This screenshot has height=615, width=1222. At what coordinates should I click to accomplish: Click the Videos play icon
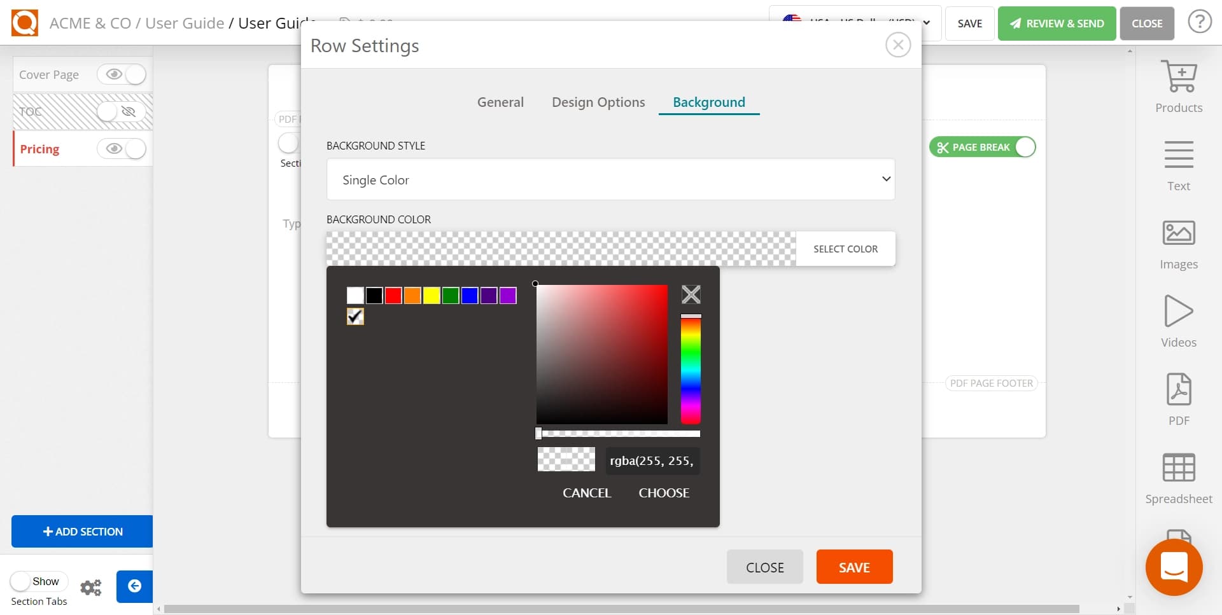(x=1178, y=312)
